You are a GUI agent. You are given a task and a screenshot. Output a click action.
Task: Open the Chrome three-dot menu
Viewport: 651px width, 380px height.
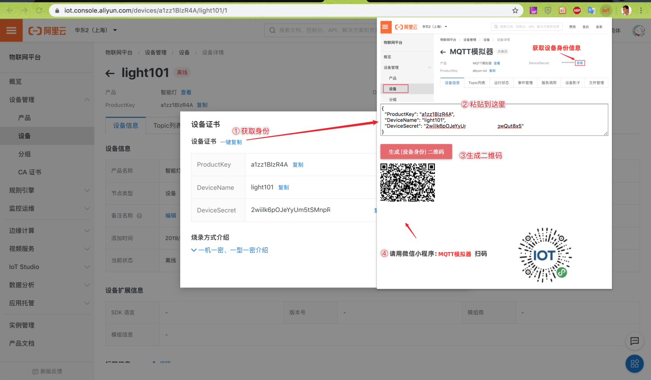pyautogui.click(x=641, y=10)
